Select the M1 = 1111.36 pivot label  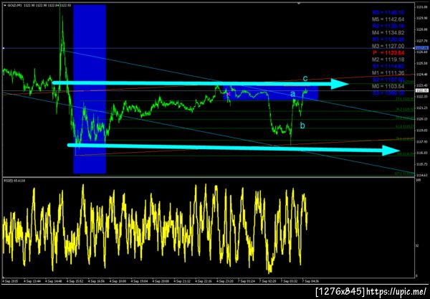coord(388,73)
